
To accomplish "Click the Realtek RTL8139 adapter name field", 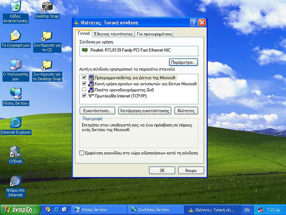I will [139, 51].
